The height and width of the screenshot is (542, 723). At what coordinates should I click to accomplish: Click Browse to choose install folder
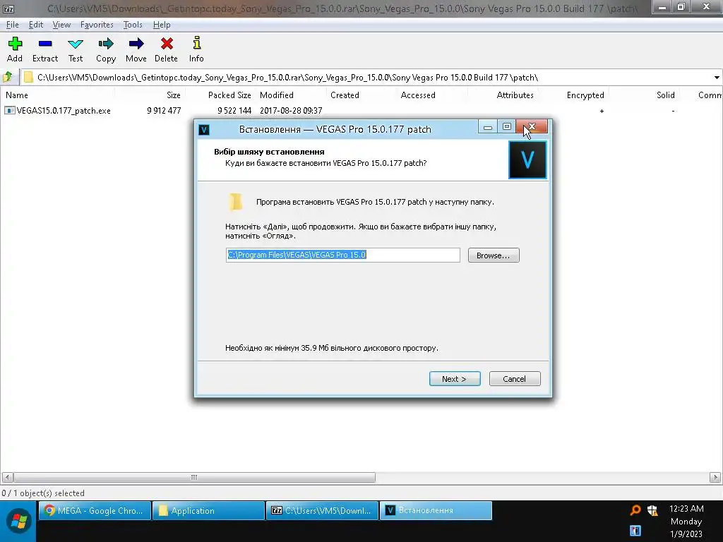click(494, 255)
